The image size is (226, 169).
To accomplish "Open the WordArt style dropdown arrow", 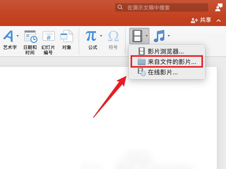I will pos(17,36).
